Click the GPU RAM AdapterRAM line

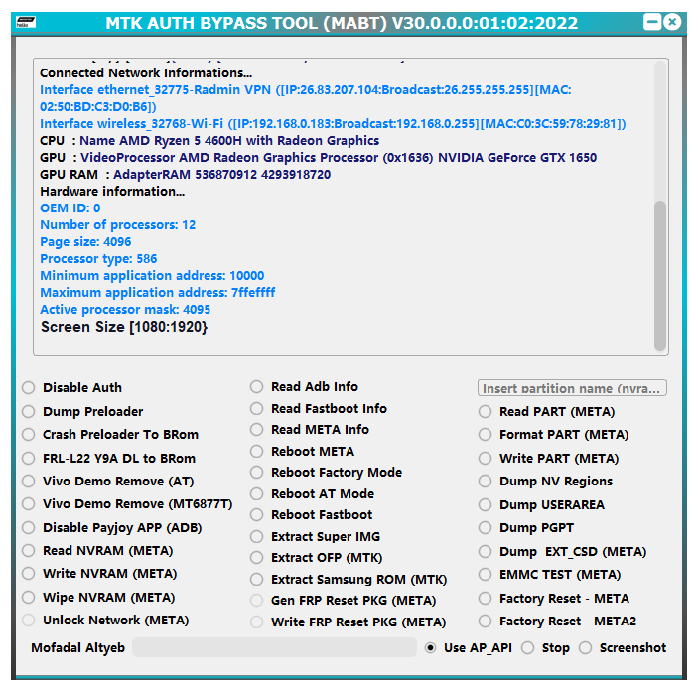186,175
